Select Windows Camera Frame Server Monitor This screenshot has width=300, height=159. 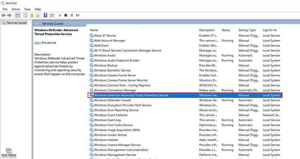pyautogui.click(x=121, y=80)
